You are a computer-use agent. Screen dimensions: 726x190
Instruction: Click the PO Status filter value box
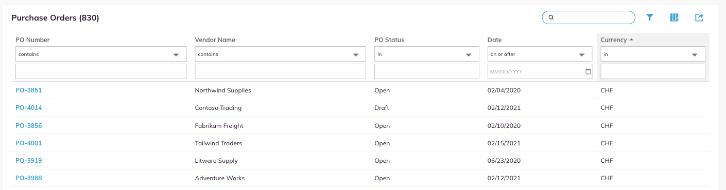[427, 71]
